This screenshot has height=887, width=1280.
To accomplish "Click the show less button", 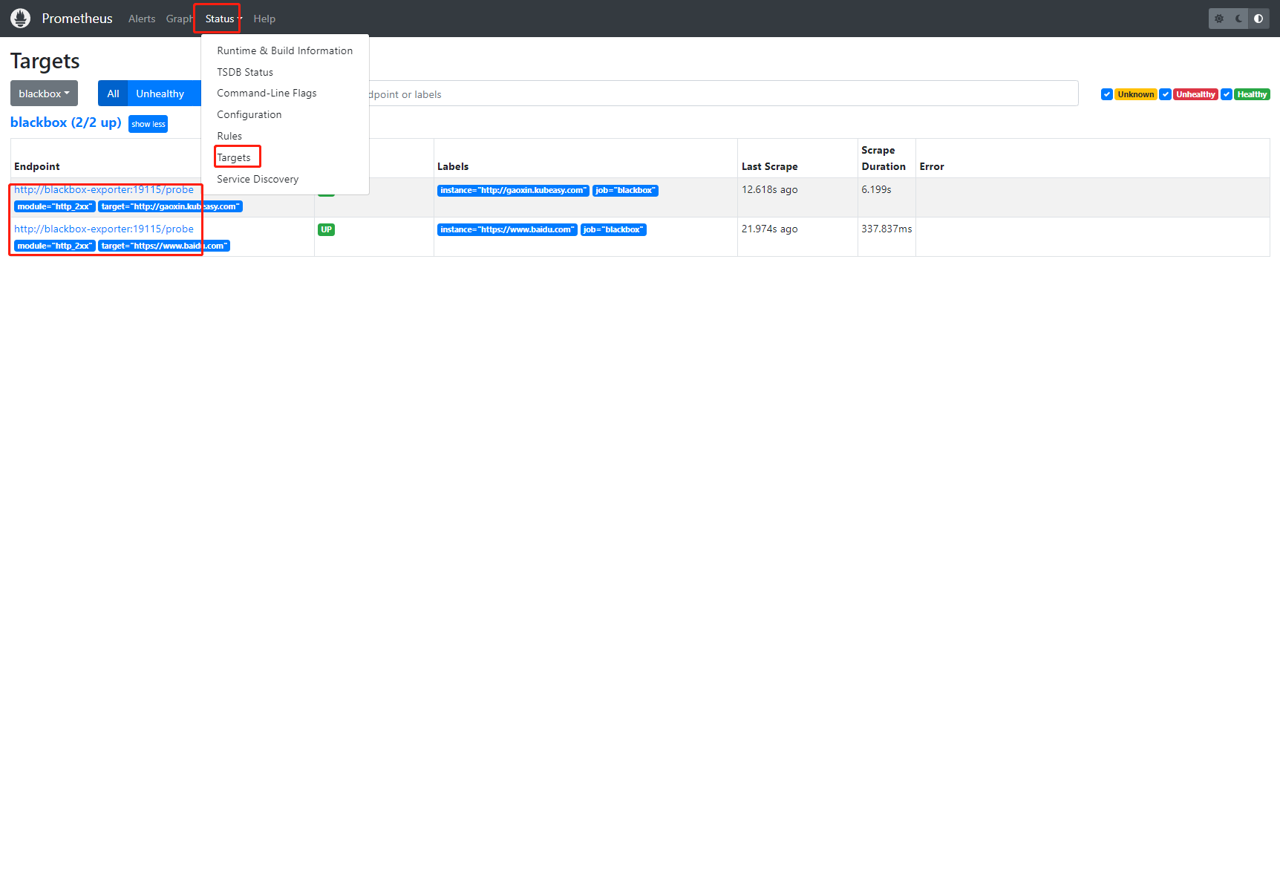I will 148,124.
